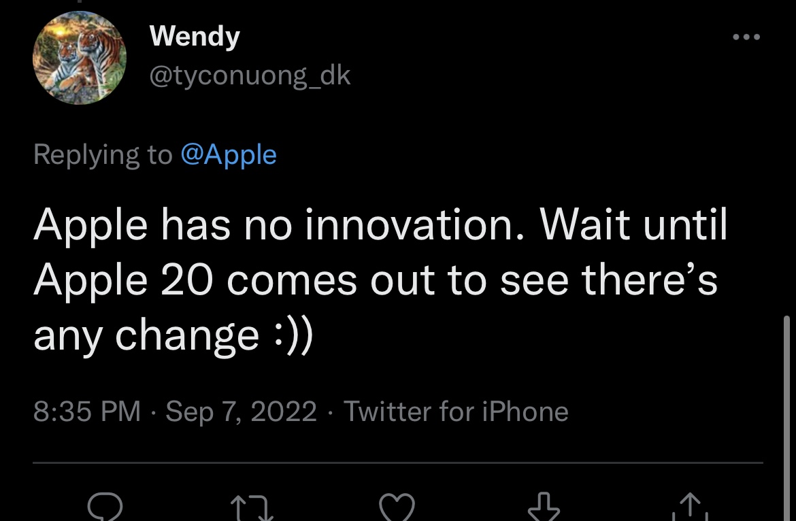
Task: Open the three-dot more options menu
Action: pos(746,37)
